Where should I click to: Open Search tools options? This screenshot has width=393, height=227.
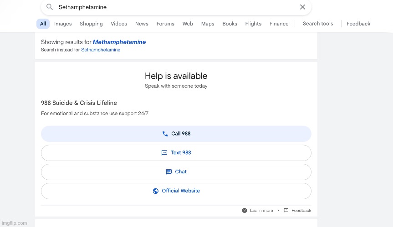318,24
